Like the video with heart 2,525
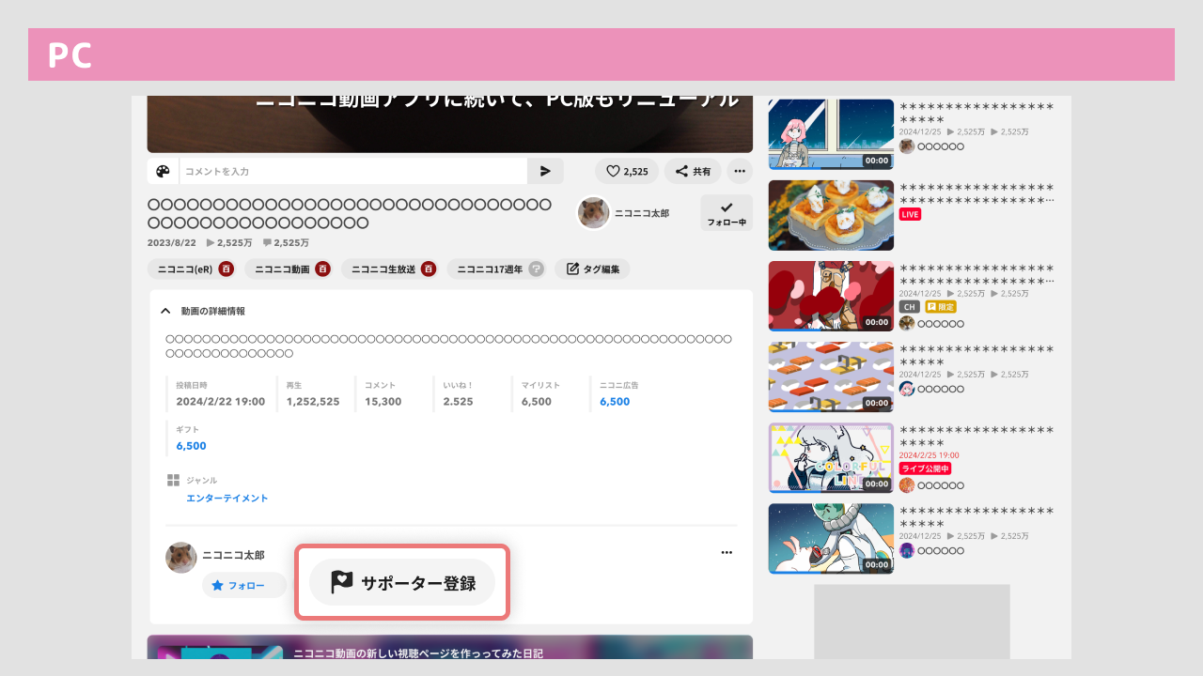The width and height of the screenshot is (1203, 676). (627, 171)
